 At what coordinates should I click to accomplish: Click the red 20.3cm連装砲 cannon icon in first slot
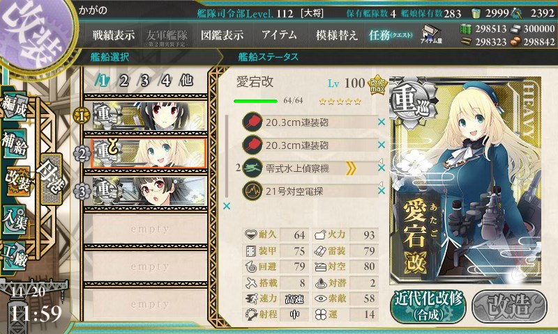pos(252,122)
